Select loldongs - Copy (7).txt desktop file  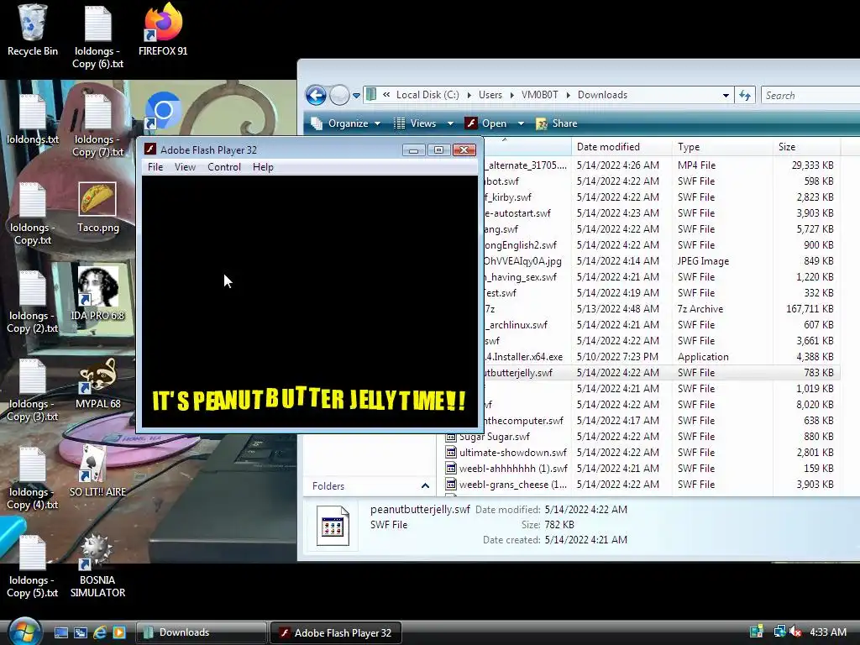click(x=98, y=126)
